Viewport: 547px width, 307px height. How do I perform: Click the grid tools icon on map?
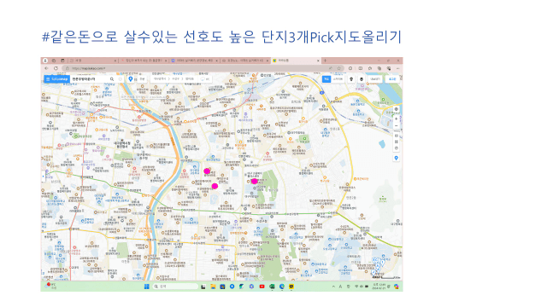pyautogui.click(x=397, y=142)
